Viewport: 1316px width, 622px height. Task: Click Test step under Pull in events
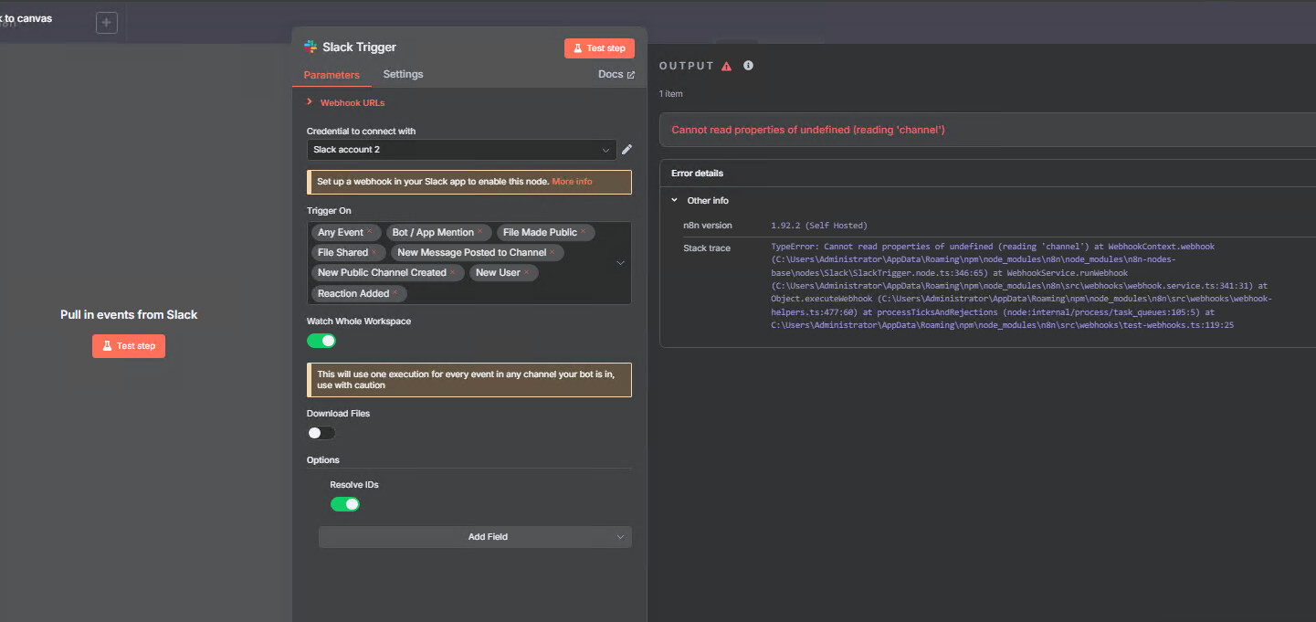click(129, 346)
